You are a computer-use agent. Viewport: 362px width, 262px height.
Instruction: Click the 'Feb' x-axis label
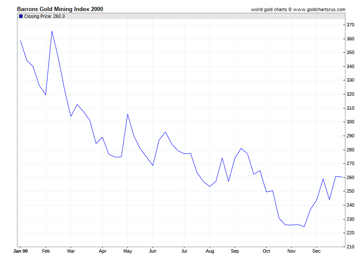(46, 251)
